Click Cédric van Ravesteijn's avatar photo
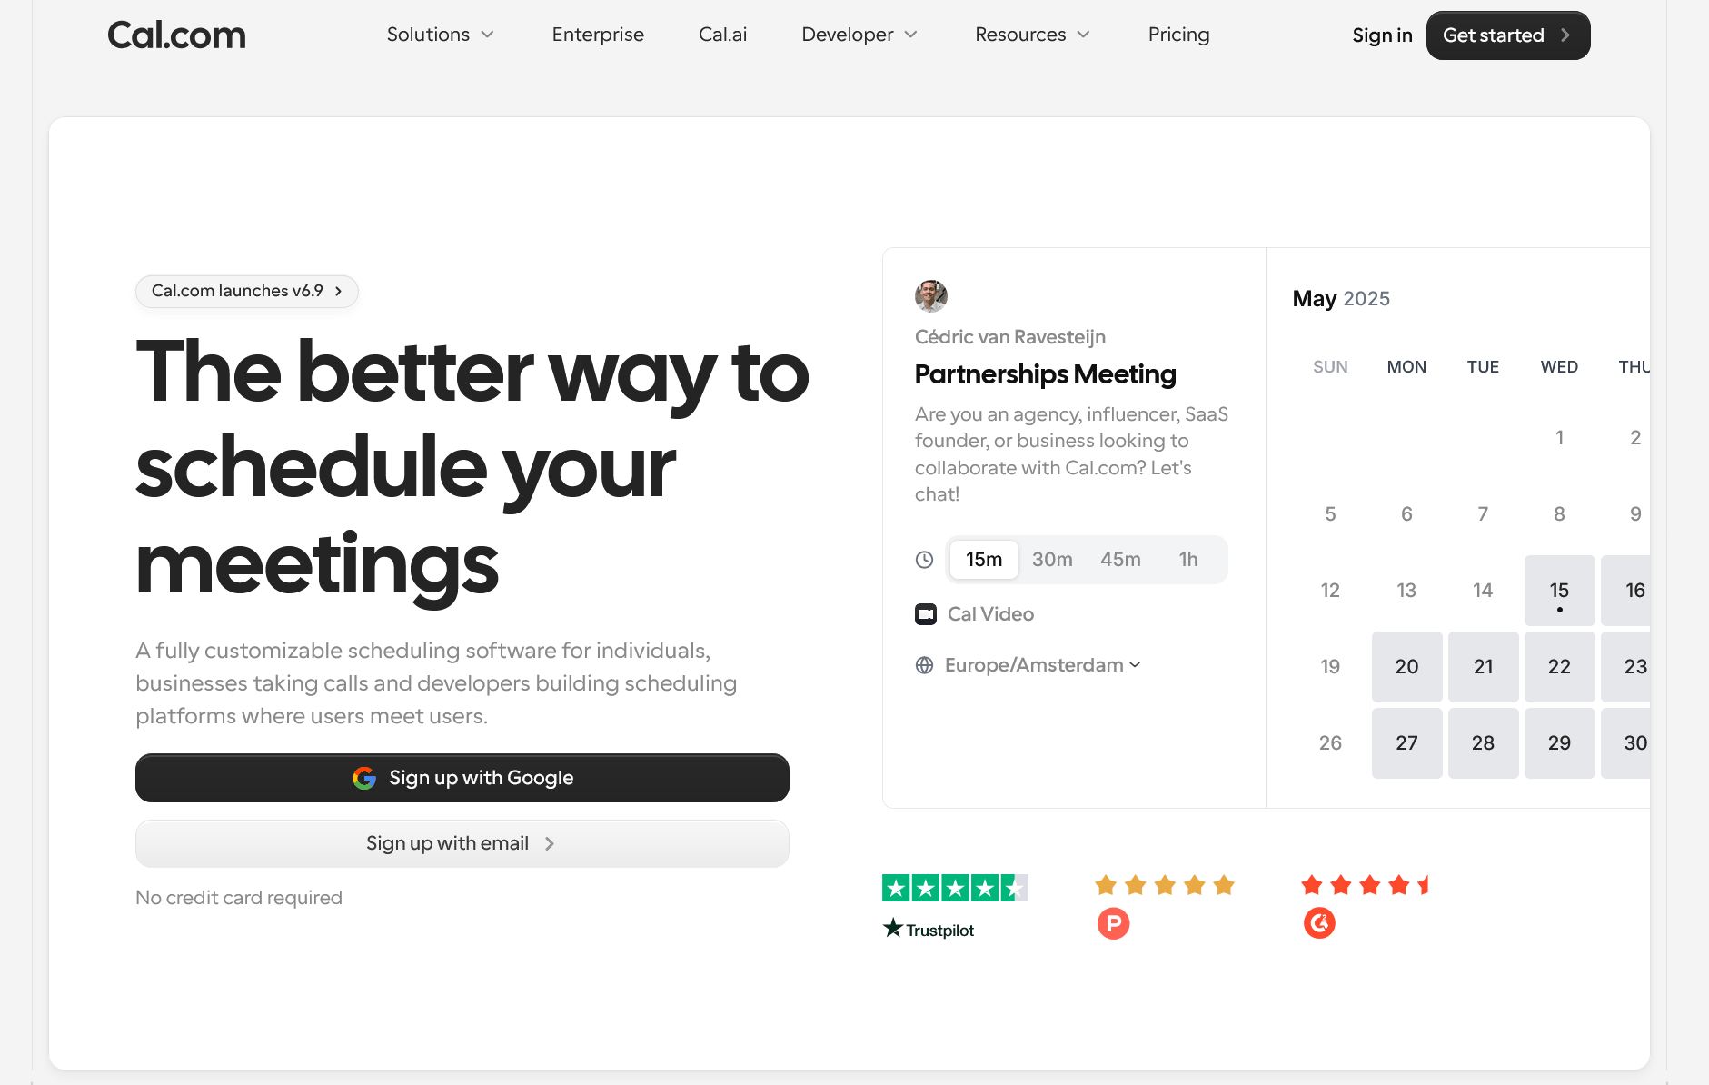This screenshot has height=1085, width=1709. click(931, 295)
